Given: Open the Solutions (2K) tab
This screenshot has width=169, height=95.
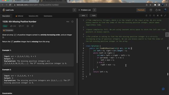Looking at the screenshot, I should point(34,16).
